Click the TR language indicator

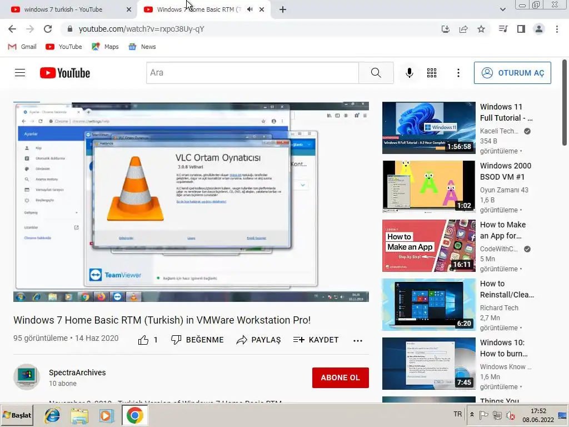coord(458,414)
